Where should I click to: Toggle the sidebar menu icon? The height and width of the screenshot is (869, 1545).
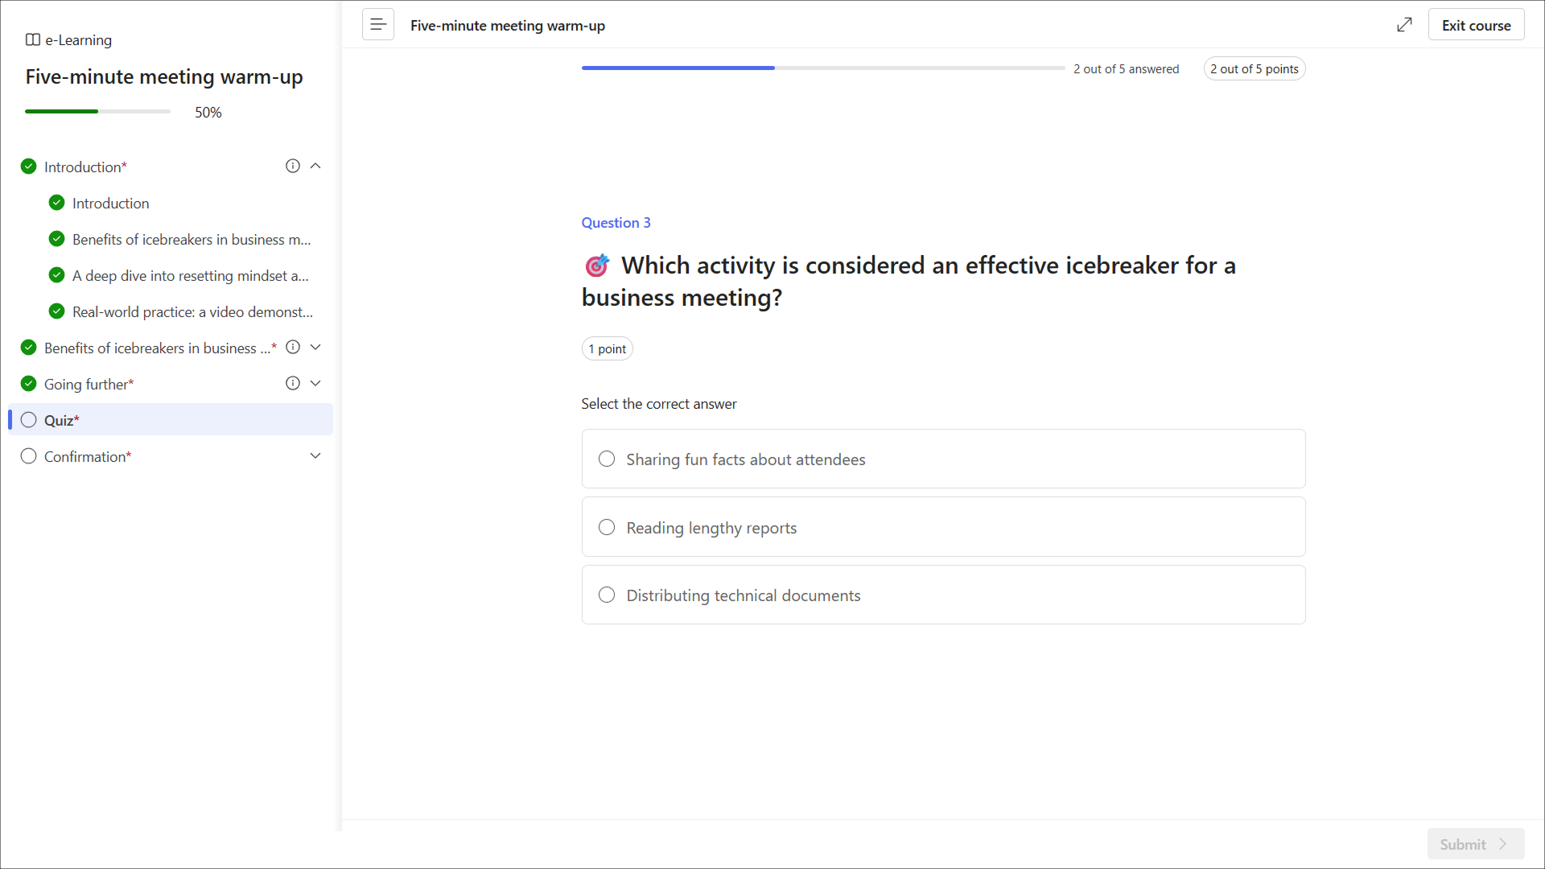377,25
